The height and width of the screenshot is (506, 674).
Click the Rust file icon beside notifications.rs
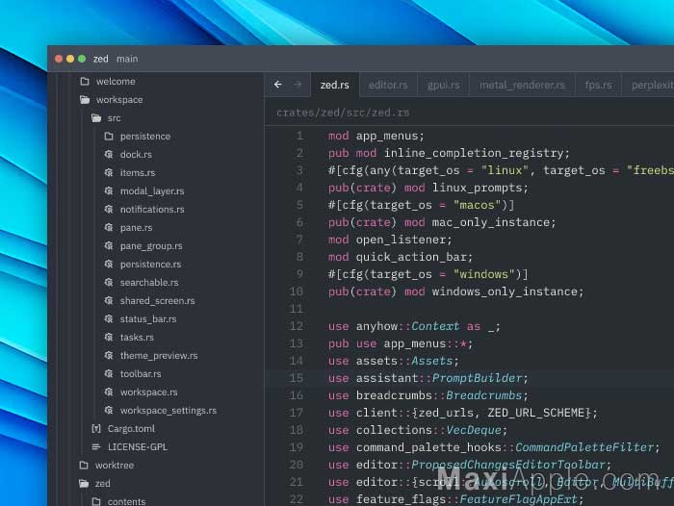click(109, 209)
